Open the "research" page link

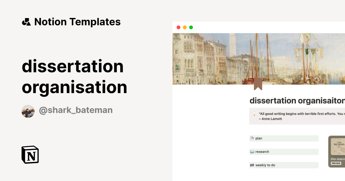(262, 152)
